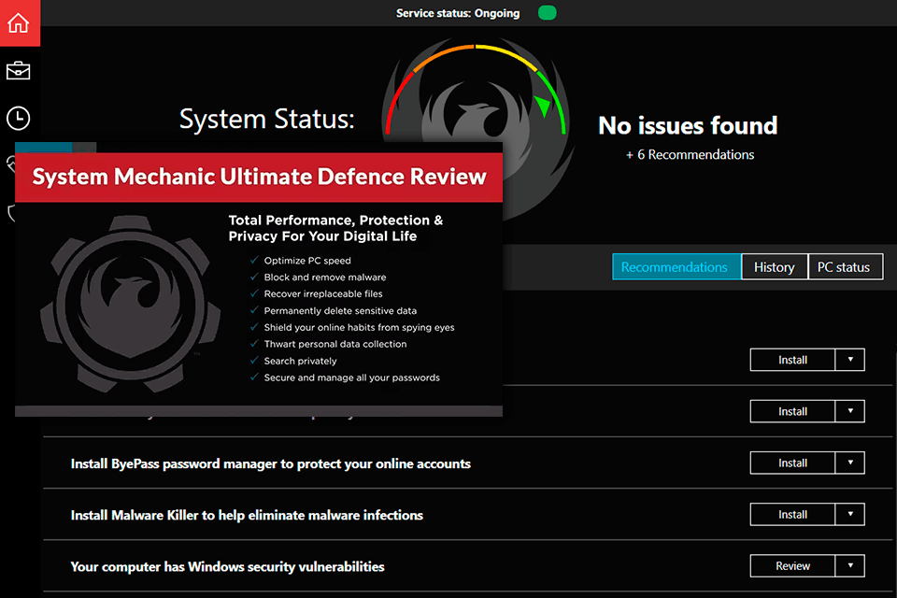
Task: Open the dropdown arrow beside Review button
Action: coord(850,566)
